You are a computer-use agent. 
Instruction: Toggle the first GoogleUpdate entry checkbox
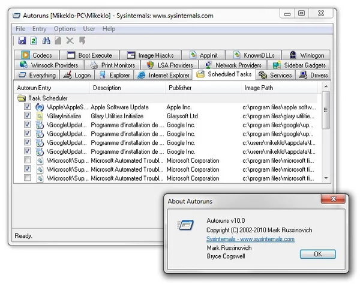tap(28, 124)
